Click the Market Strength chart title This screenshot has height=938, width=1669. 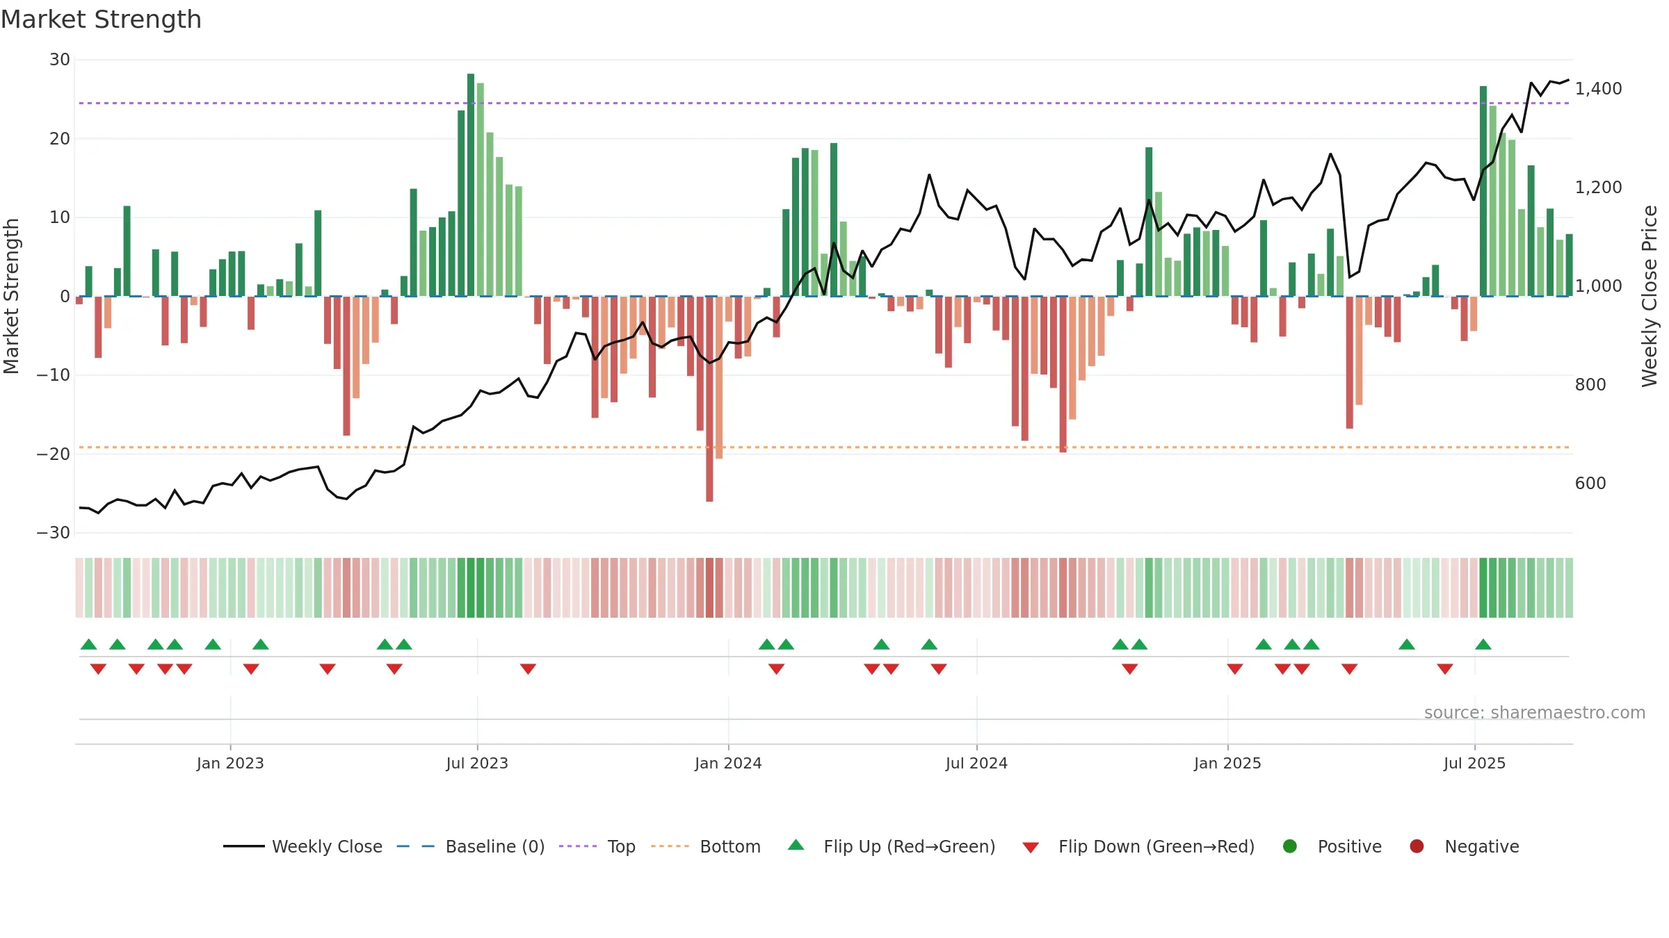click(101, 19)
